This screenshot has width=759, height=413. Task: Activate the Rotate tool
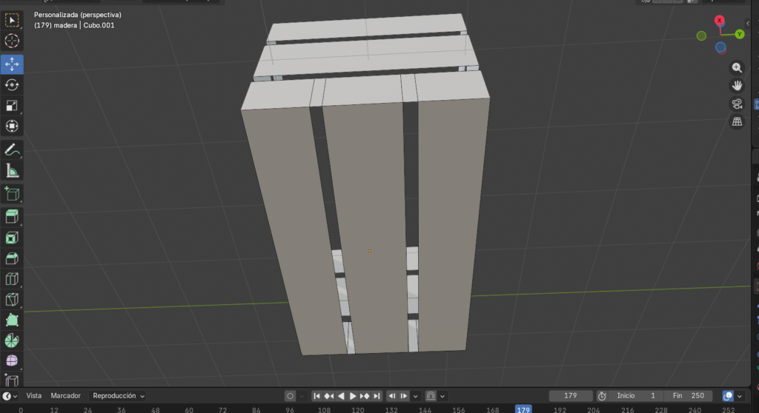coord(12,85)
